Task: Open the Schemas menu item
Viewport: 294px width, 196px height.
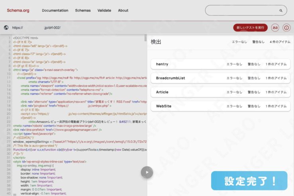Action: [83, 10]
